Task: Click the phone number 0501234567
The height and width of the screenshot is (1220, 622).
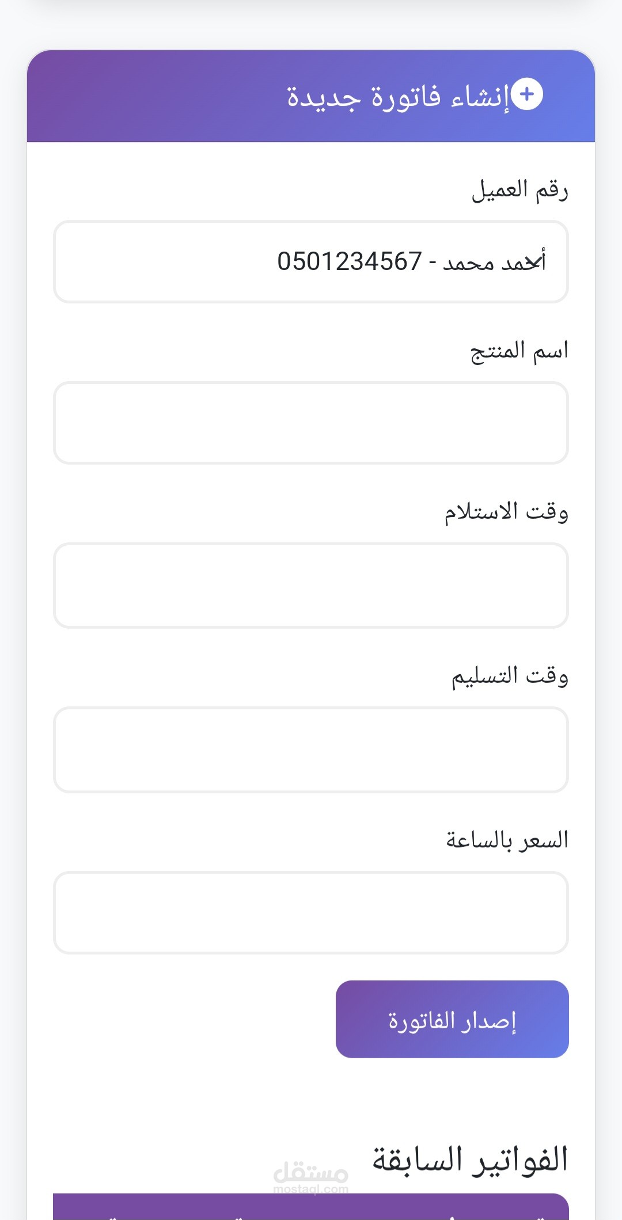Action: coord(350,262)
